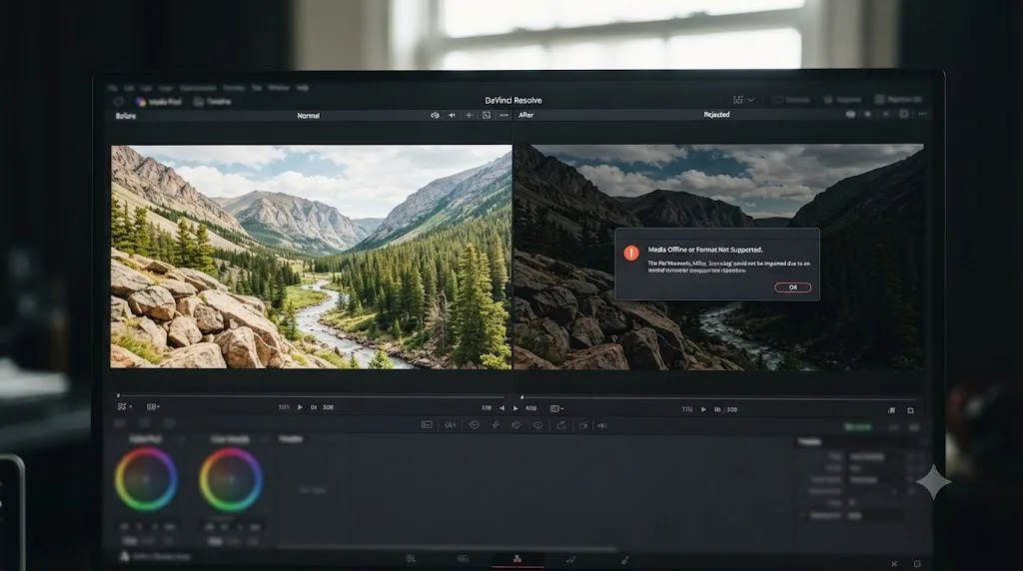
Task: Expand the viewer layout dropdown at top right
Action: coord(743,100)
